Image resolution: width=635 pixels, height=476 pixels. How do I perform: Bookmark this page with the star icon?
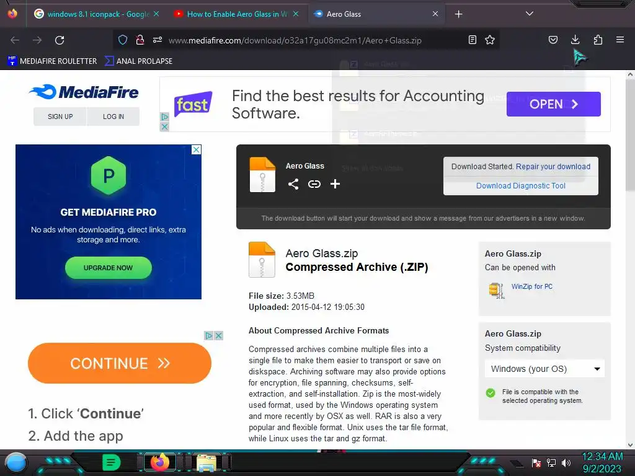point(490,40)
